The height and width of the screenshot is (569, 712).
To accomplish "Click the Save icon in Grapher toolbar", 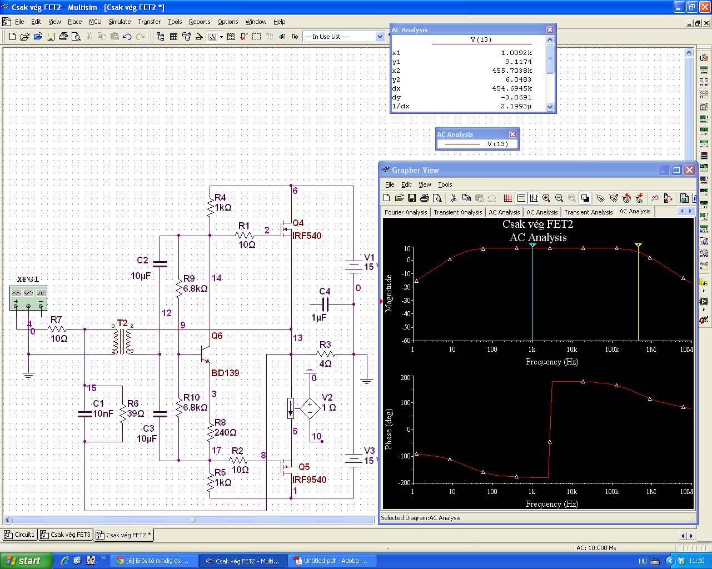I will [x=412, y=198].
